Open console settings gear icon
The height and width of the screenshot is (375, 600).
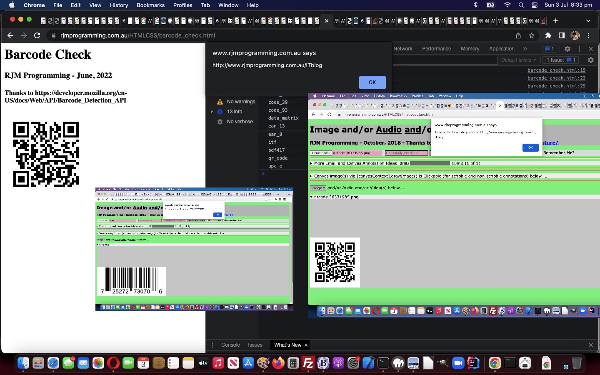[590, 60]
